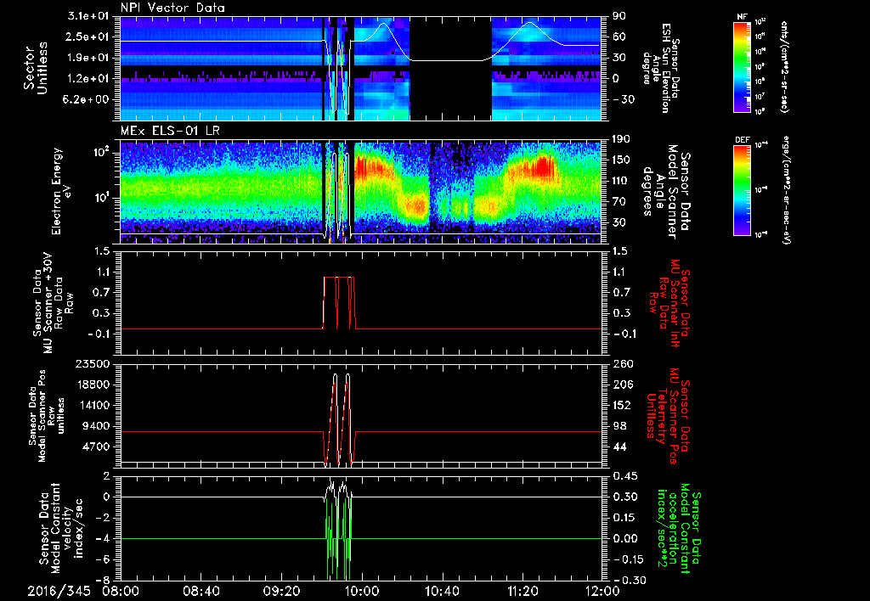Click the red 'MU Scanner Pos Telemetry' label
Image resolution: width=870 pixels, height=601 pixels.
tap(669, 415)
